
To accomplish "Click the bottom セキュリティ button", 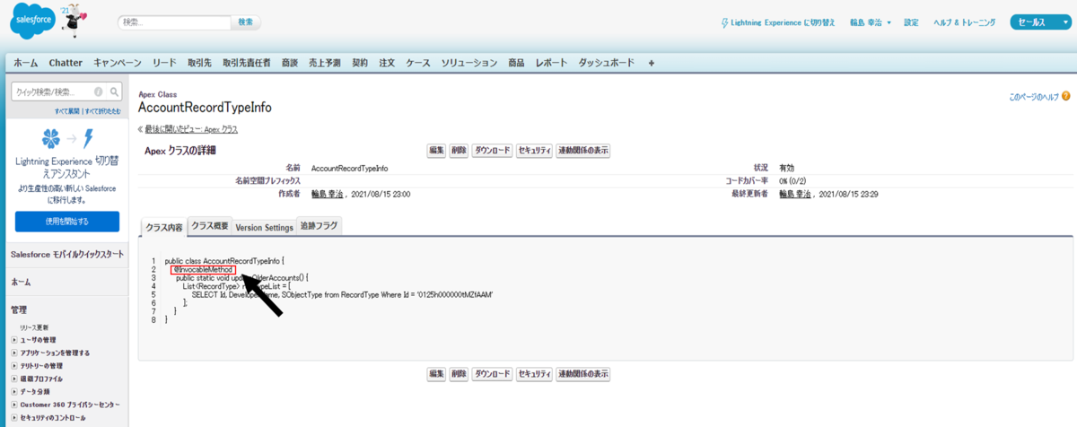I will [534, 373].
